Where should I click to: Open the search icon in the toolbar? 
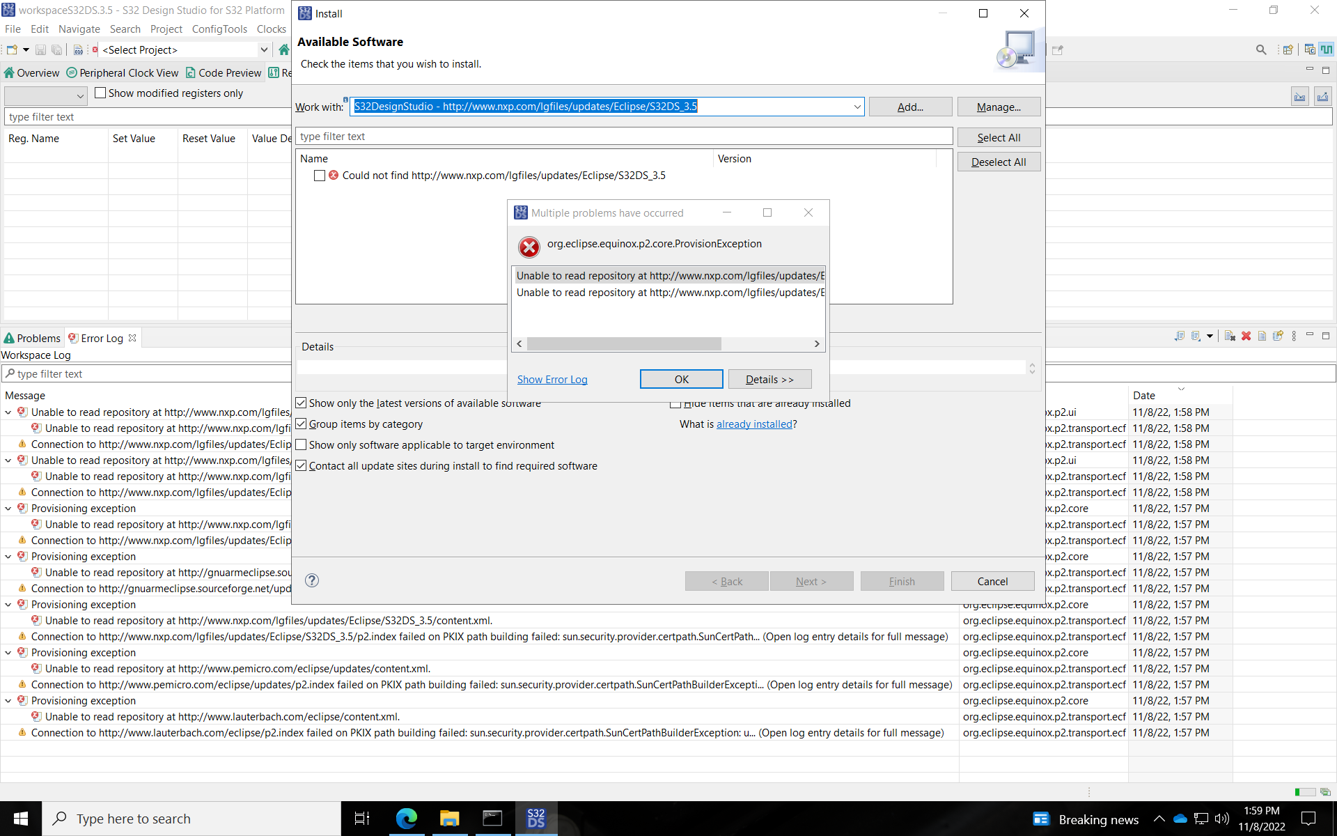pos(1261,49)
